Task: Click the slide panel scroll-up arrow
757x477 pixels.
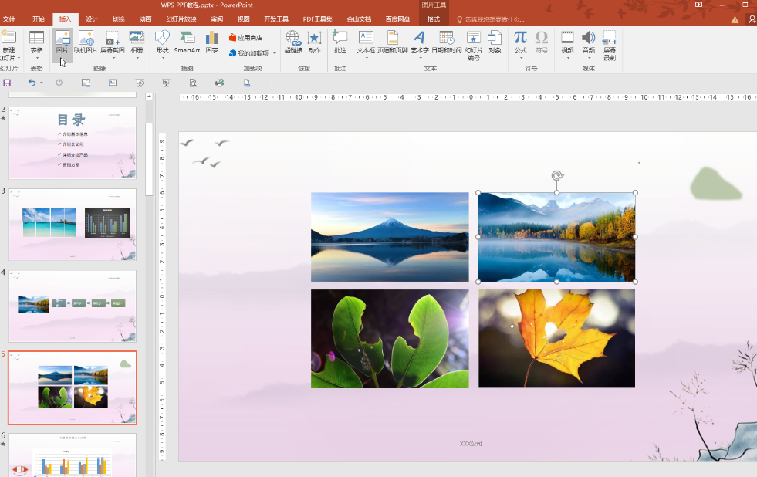Action: (x=149, y=96)
